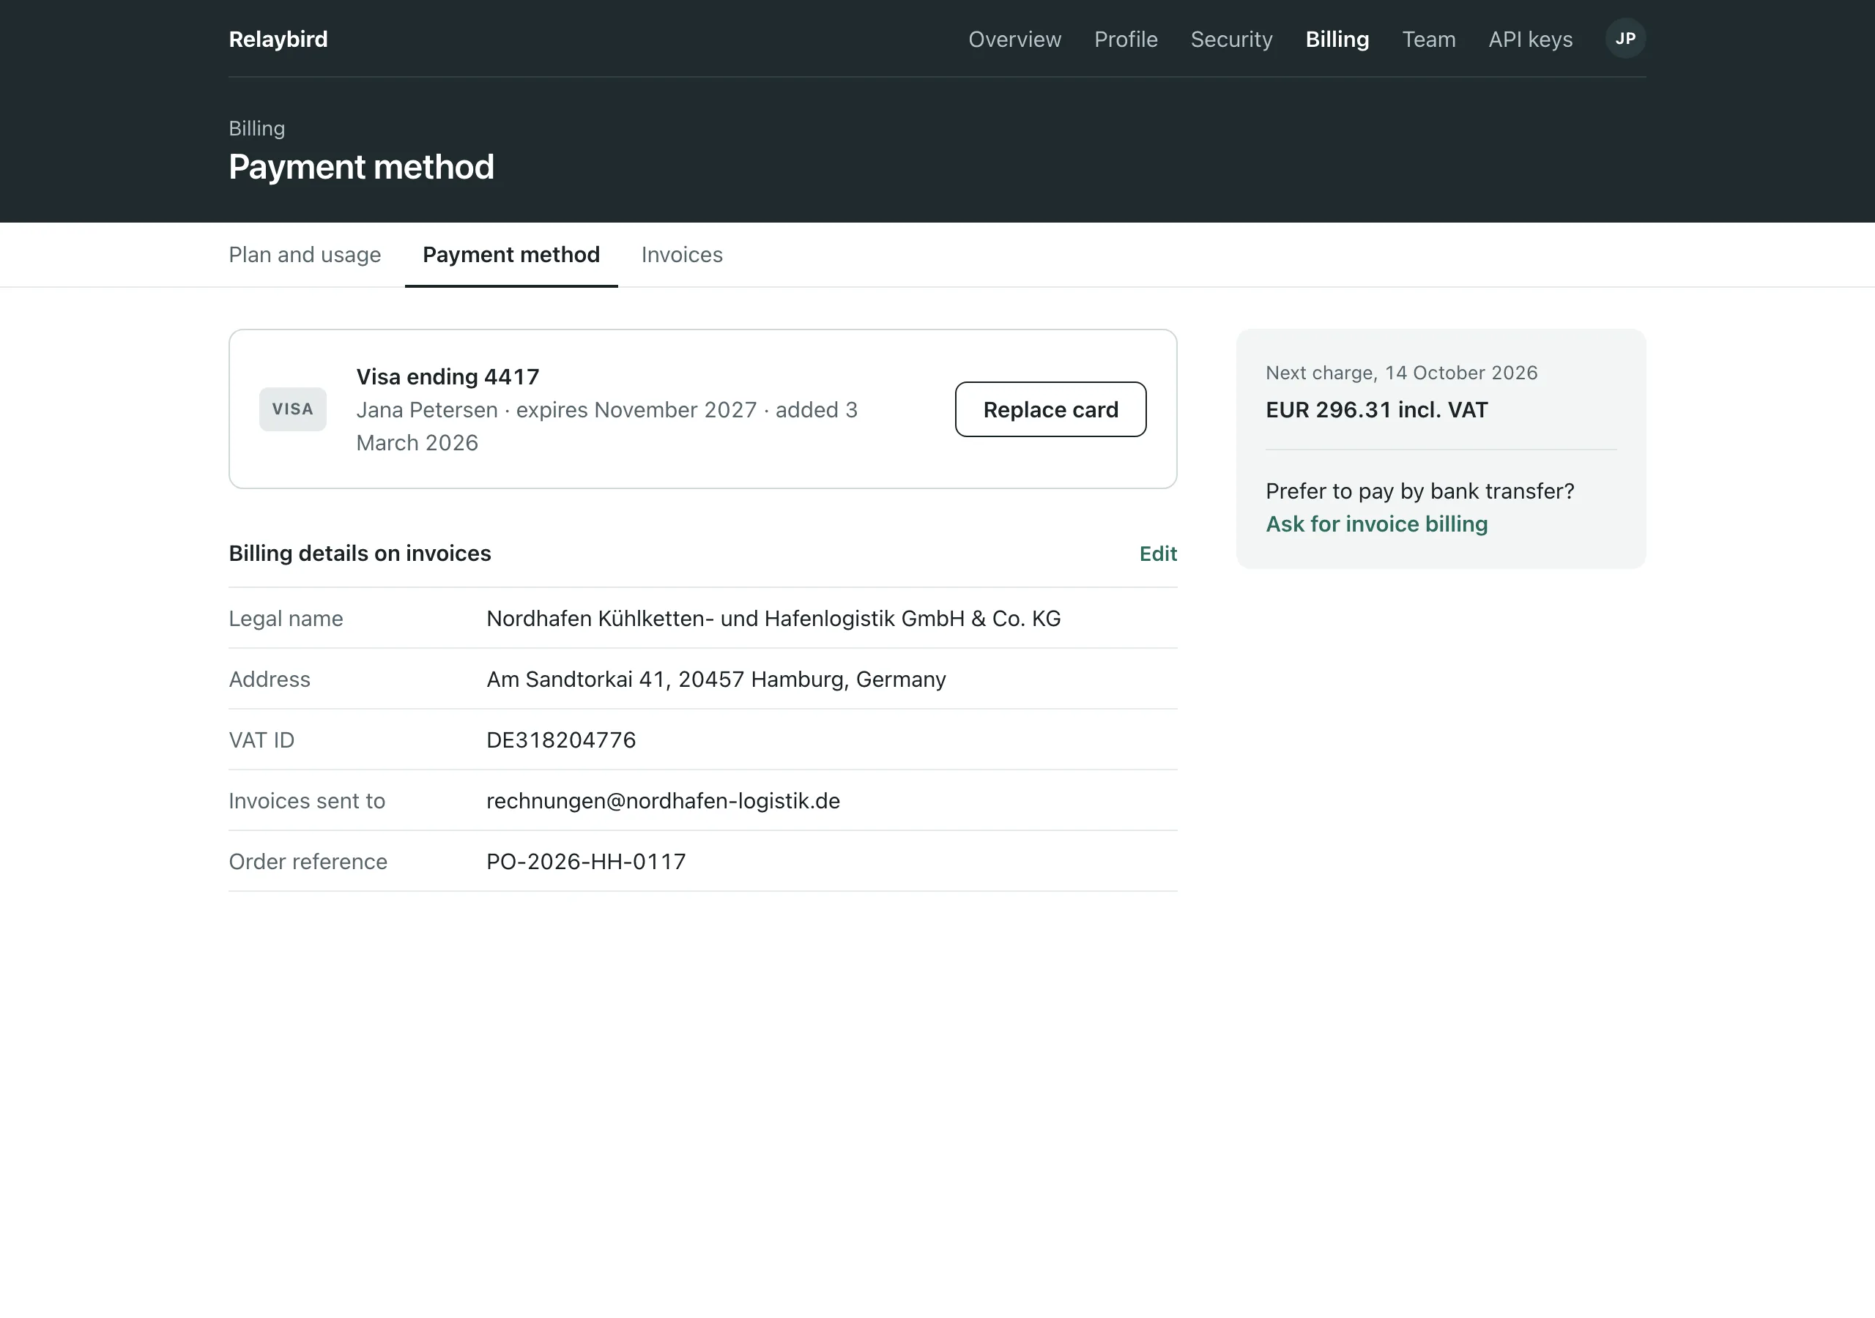
Task: Select the Billing nav item
Action: [1337, 40]
